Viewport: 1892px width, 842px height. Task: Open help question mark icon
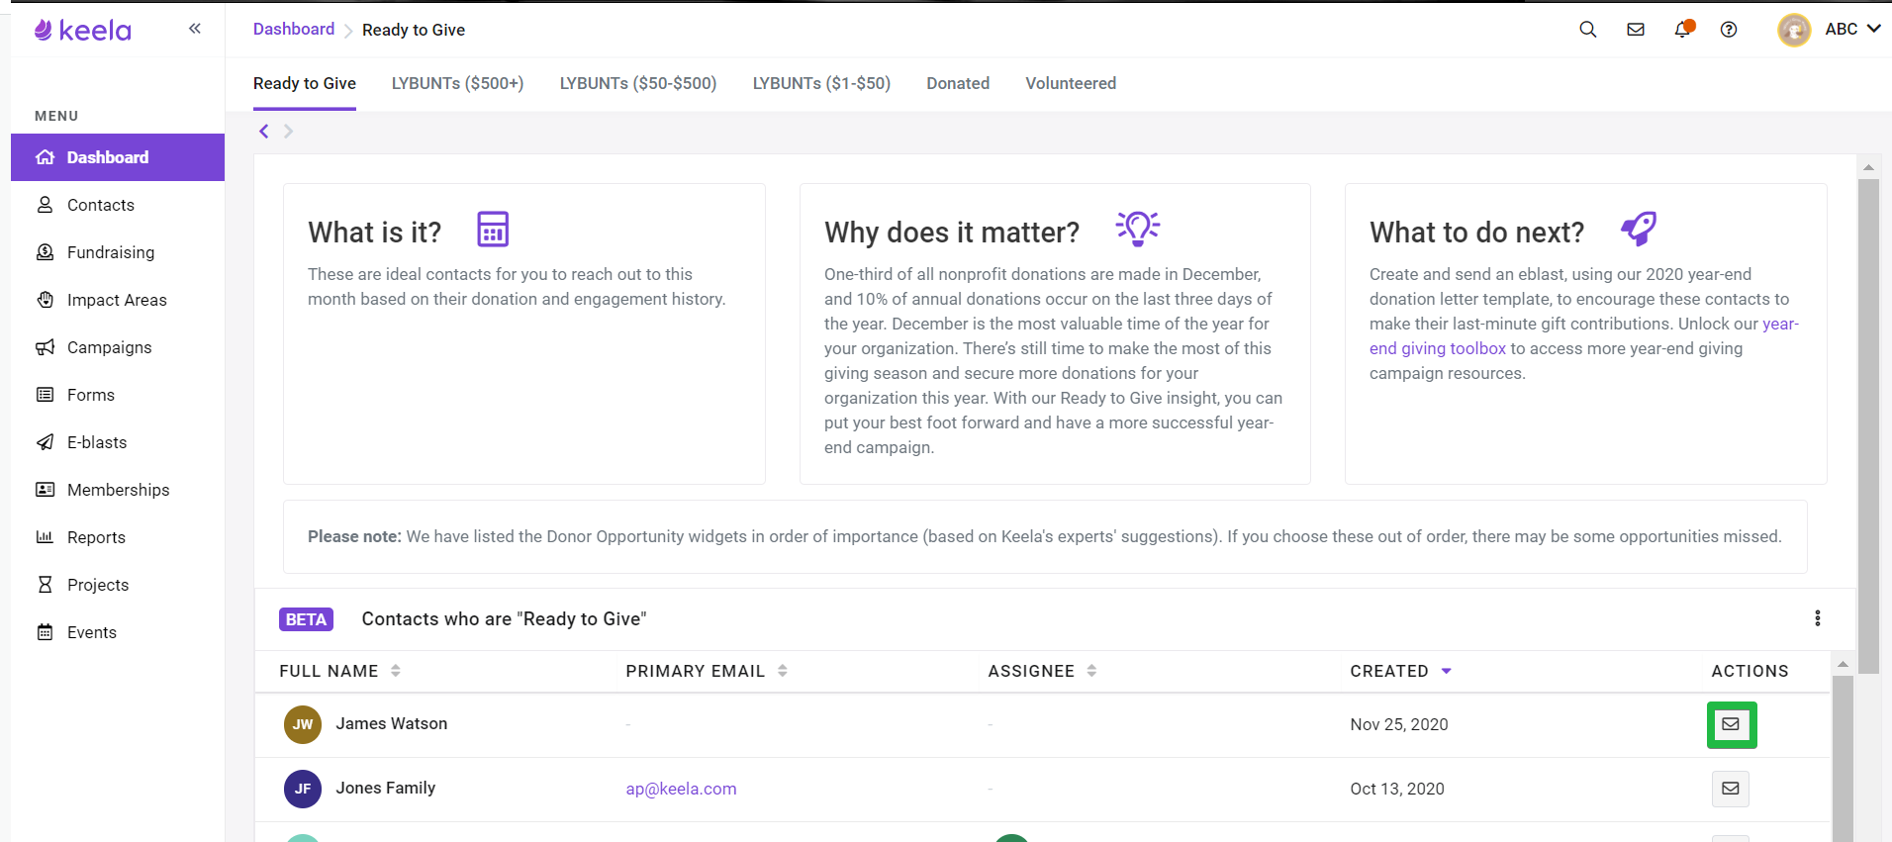[1729, 30]
